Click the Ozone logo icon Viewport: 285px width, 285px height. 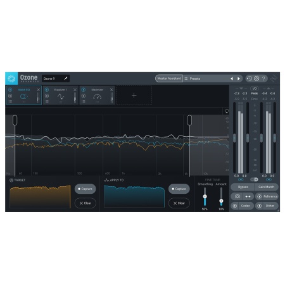(11, 79)
